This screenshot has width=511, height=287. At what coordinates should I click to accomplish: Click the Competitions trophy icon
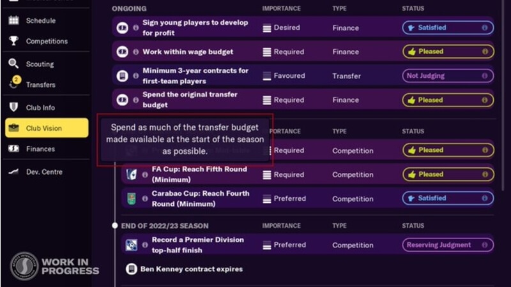(x=13, y=41)
